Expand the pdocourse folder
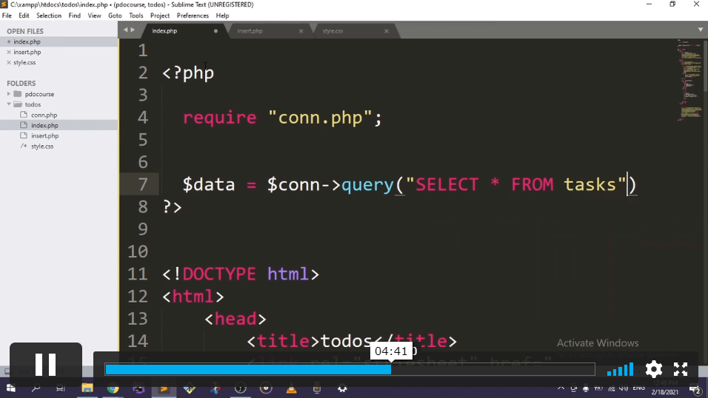The width and height of the screenshot is (708, 398). (x=9, y=95)
